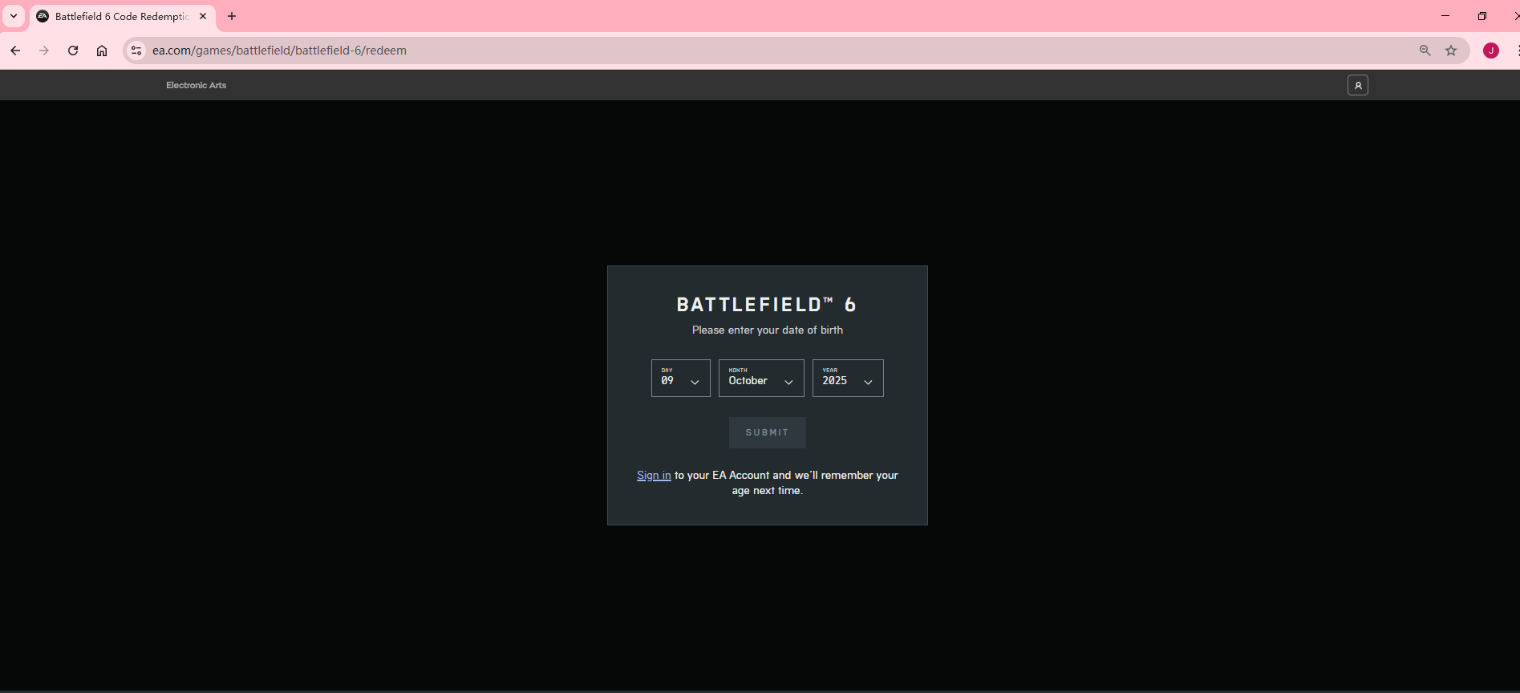Click the Electronic Arts header link
Image resolution: width=1520 pixels, height=693 pixels.
[196, 85]
